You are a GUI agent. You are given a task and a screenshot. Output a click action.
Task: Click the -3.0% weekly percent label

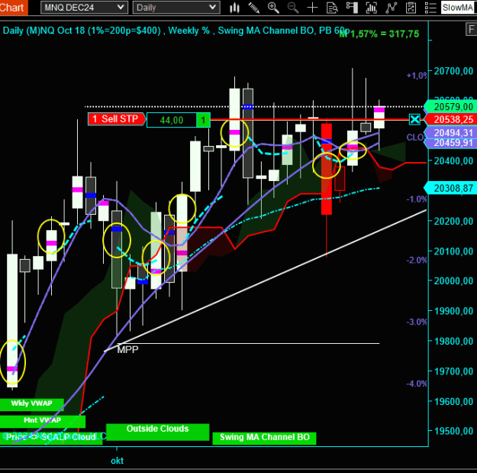click(417, 322)
